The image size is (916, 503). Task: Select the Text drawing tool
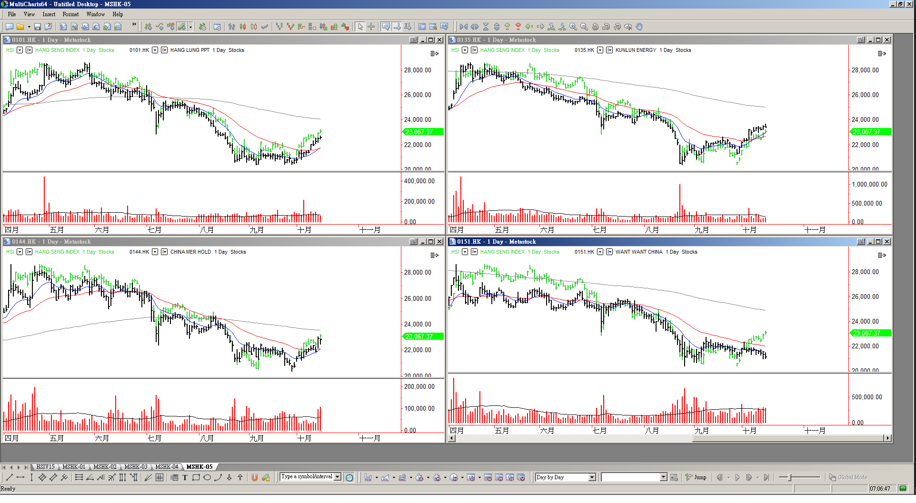click(185, 477)
